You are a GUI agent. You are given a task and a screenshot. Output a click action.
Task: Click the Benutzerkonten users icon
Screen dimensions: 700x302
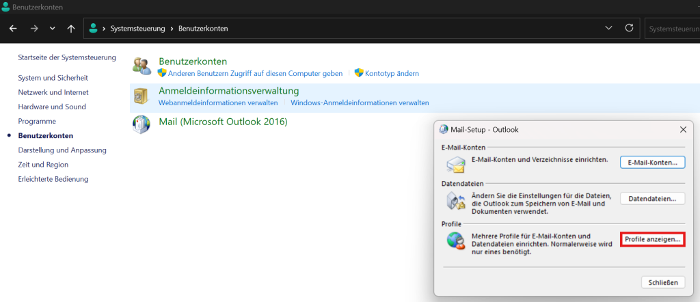[142, 66]
